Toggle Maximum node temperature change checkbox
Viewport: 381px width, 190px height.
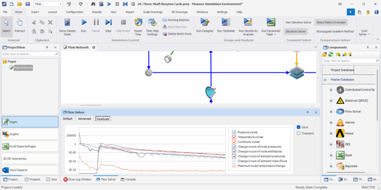[234, 166]
